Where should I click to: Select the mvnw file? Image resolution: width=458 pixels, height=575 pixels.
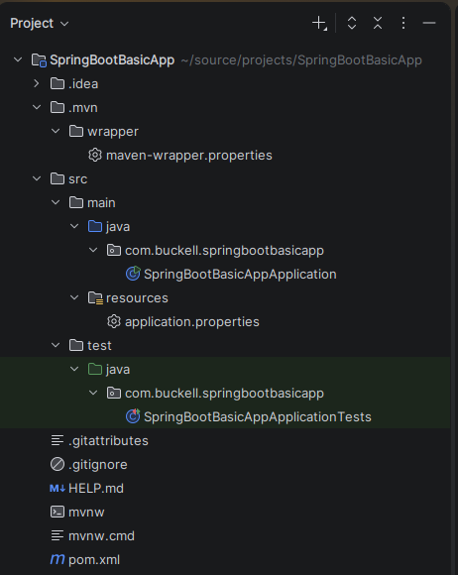pyautogui.click(x=86, y=512)
